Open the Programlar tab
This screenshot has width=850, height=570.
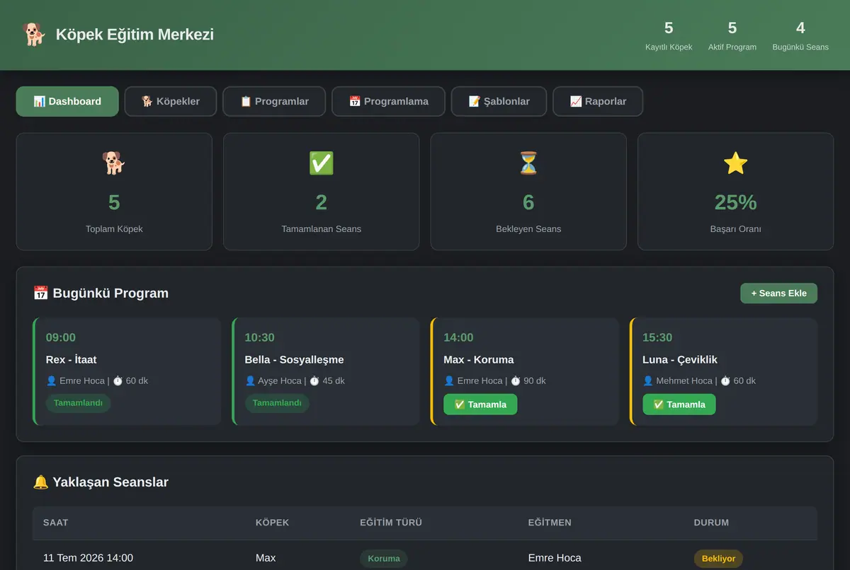pos(274,101)
